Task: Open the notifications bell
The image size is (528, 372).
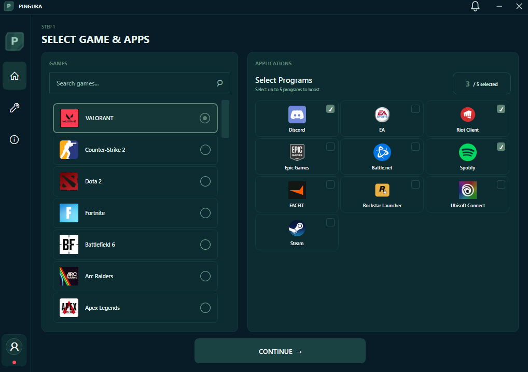Action: tap(475, 6)
